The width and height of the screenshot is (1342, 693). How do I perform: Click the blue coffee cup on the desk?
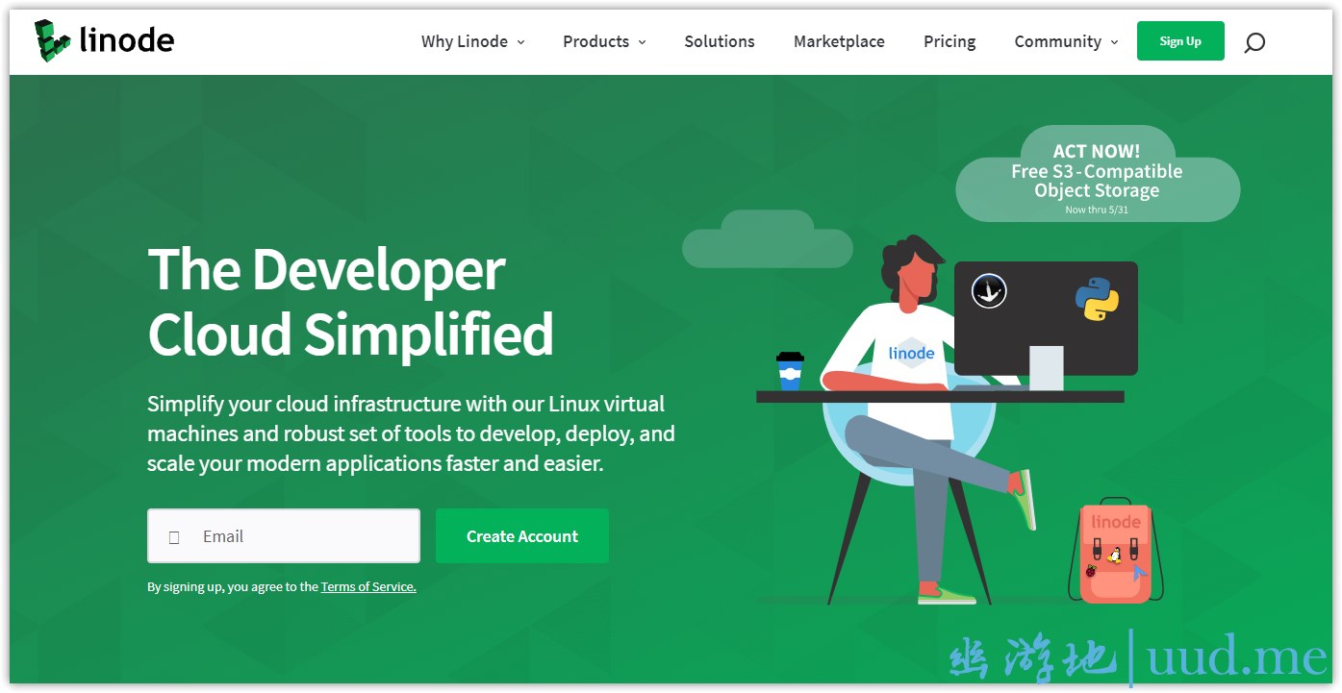click(x=790, y=371)
